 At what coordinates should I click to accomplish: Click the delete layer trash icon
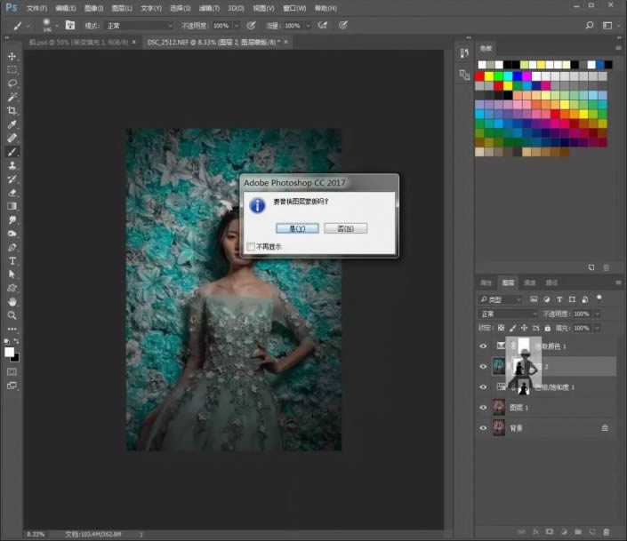point(607,531)
